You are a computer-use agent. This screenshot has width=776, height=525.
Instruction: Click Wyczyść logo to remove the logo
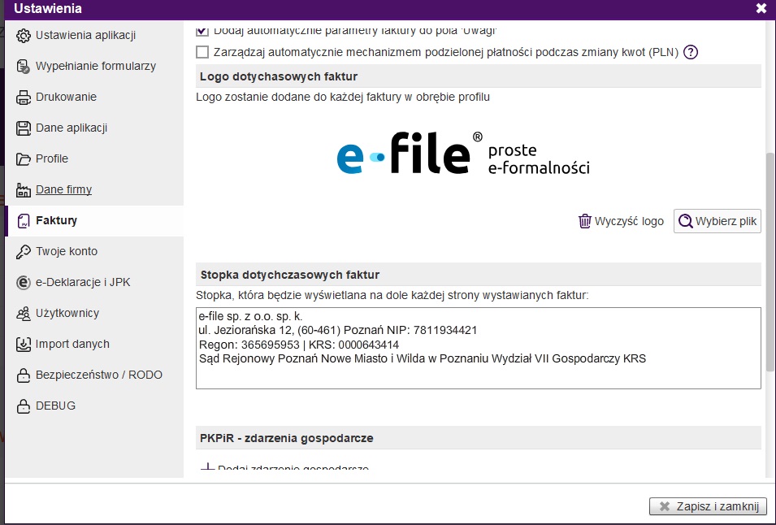tap(621, 221)
